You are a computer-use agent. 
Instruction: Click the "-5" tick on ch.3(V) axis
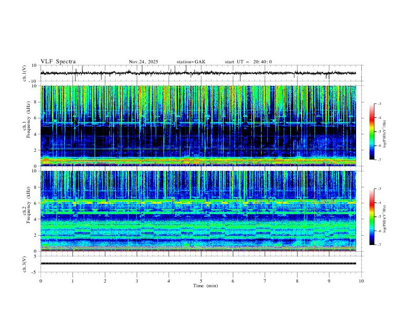pyautogui.click(x=35, y=272)
